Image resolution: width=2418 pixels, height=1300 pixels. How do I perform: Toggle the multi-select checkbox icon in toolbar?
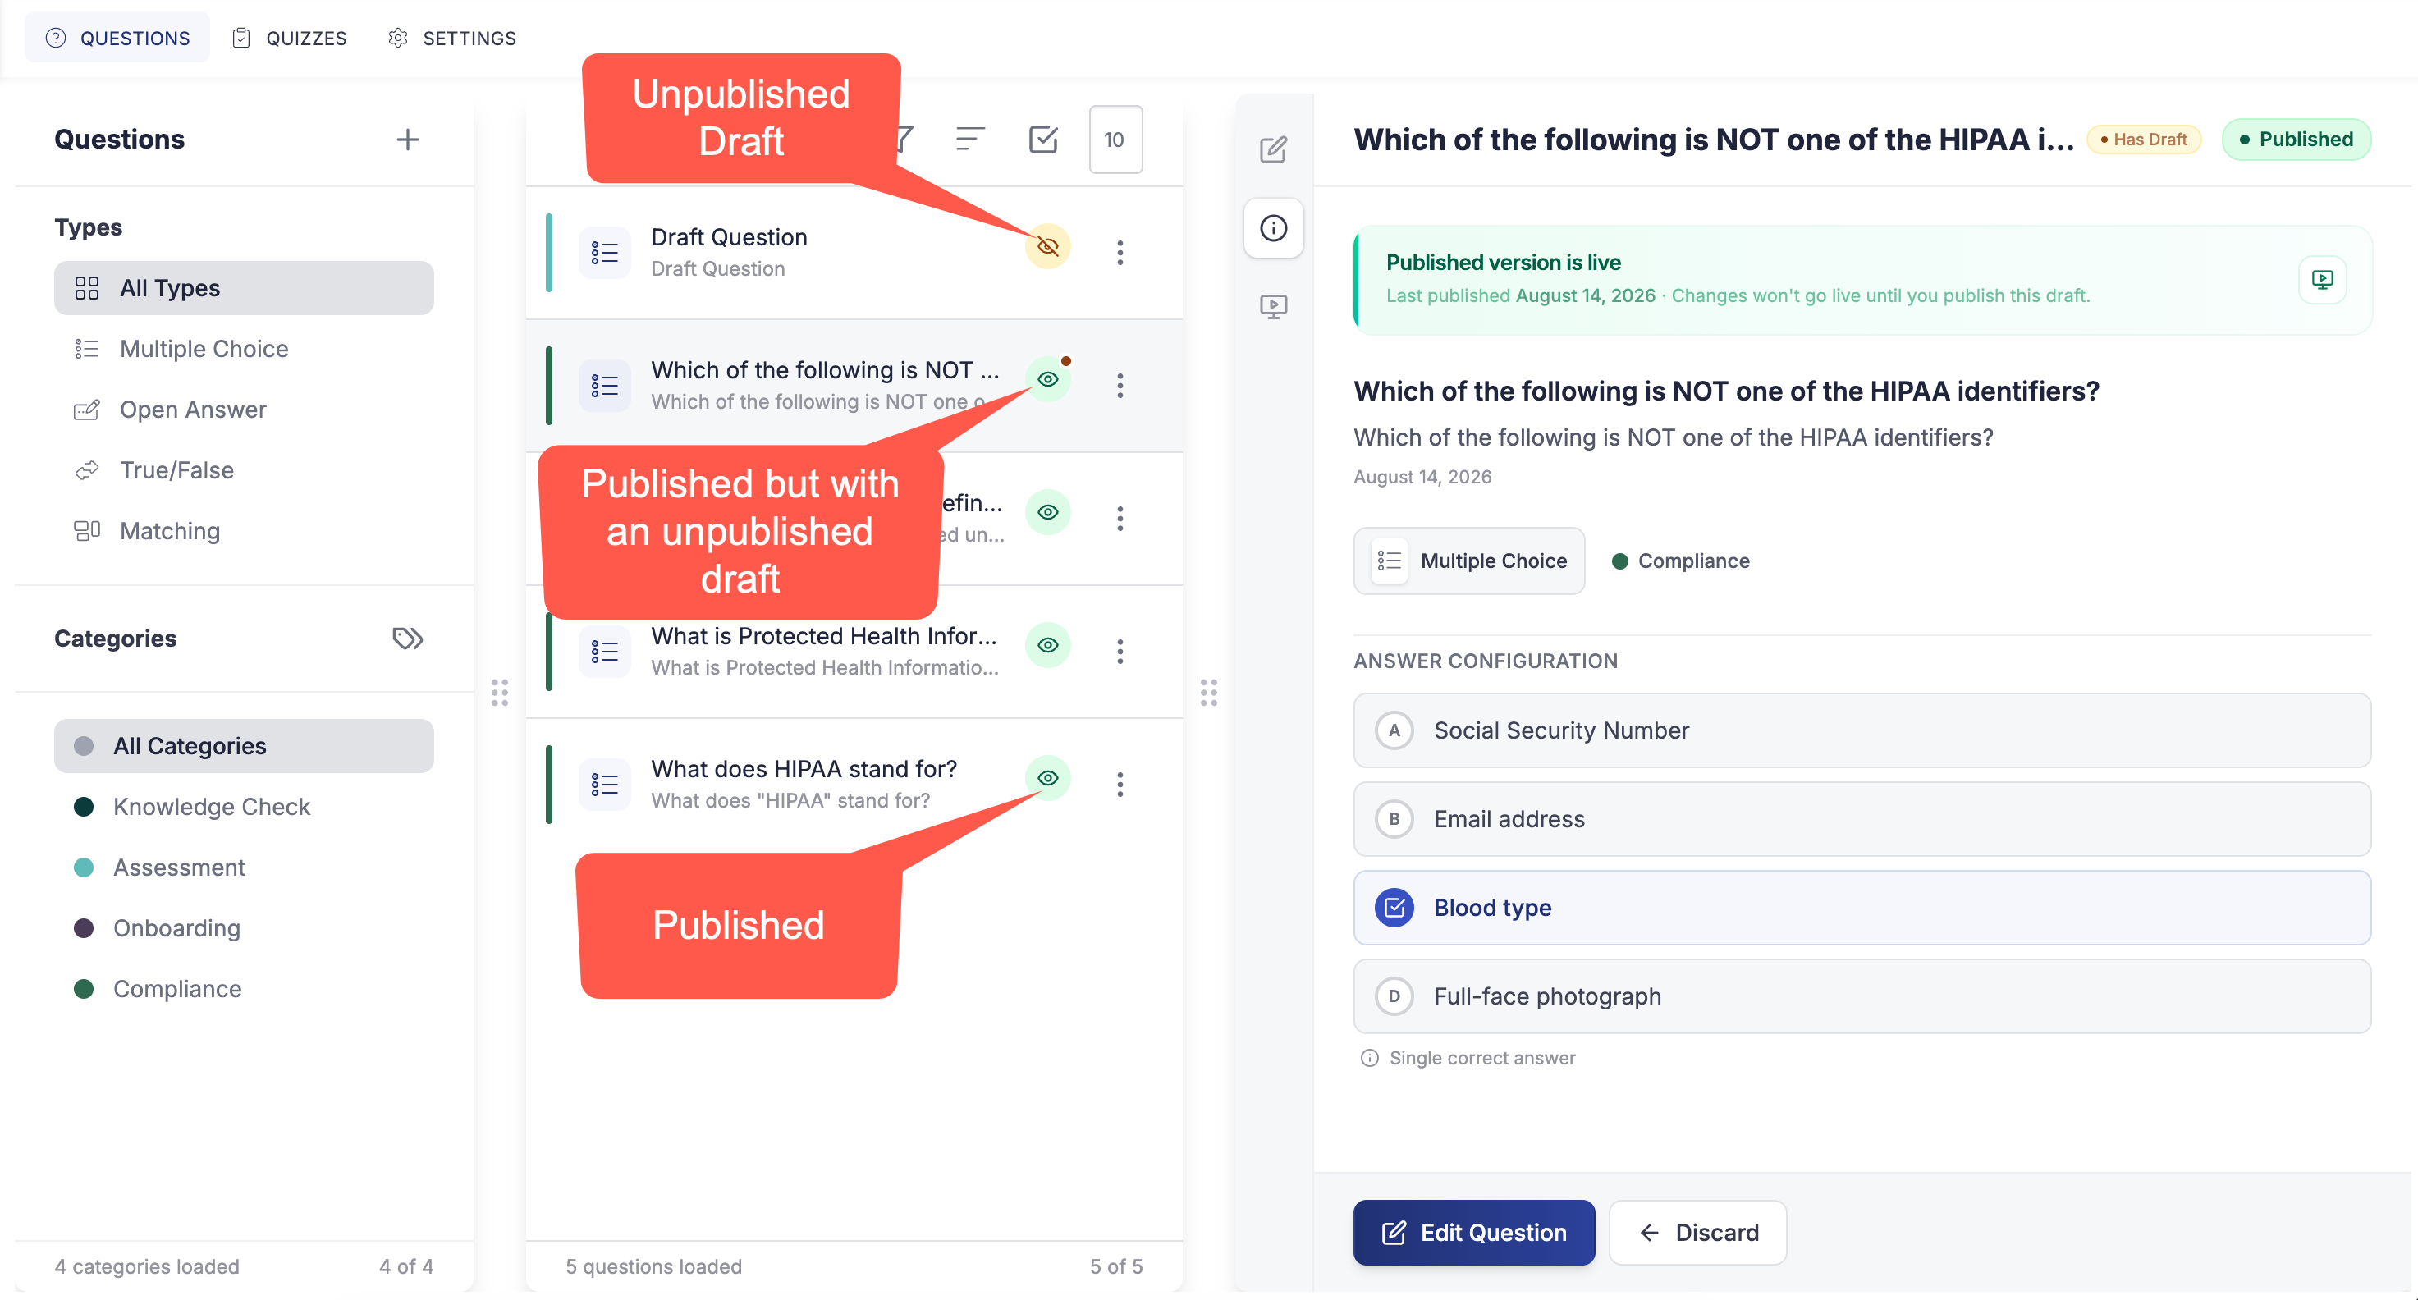[x=1043, y=140]
